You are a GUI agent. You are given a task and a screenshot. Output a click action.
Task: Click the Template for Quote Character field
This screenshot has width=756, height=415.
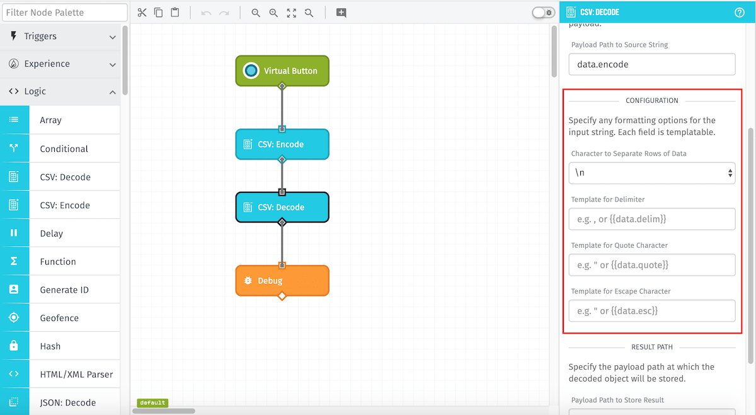(x=652, y=265)
